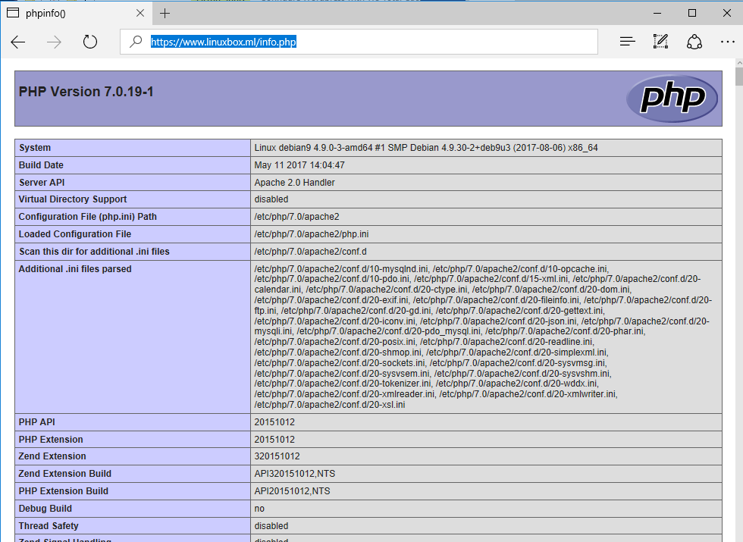Open a new tab with plus button

coord(165,13)
